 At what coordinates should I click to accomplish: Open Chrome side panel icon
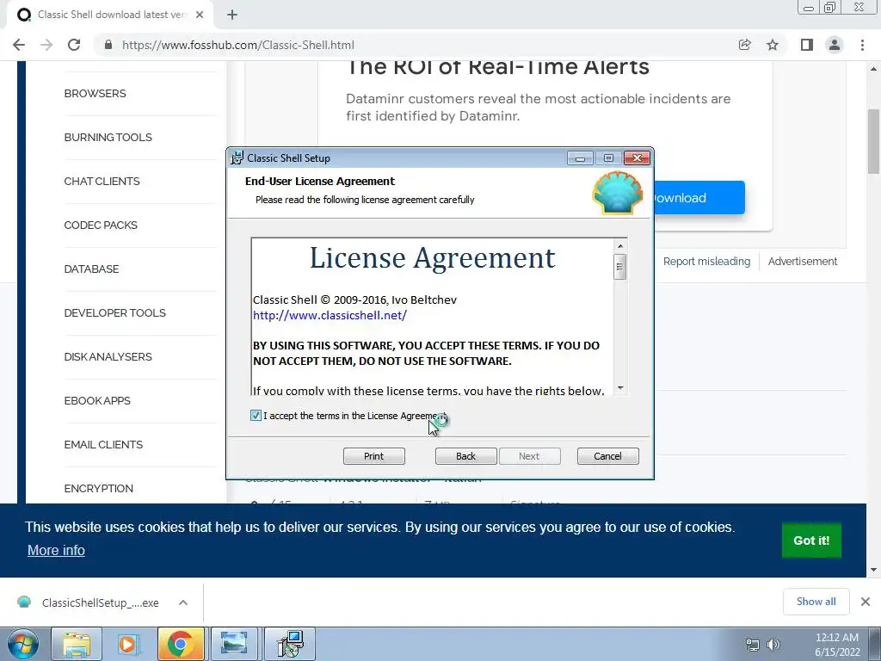(x=807, y=45)
